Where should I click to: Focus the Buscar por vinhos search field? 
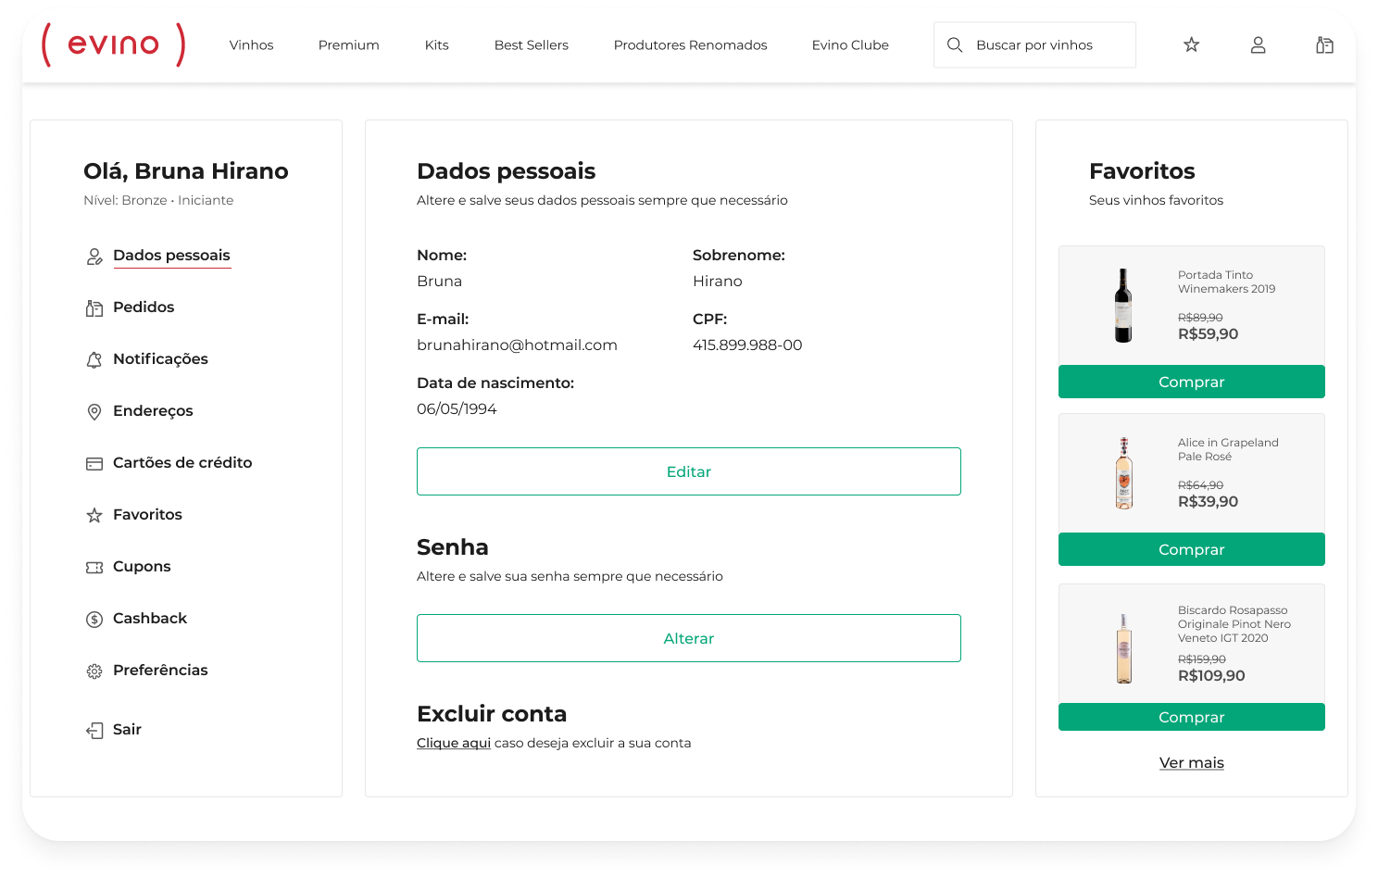coord(1034,44)
